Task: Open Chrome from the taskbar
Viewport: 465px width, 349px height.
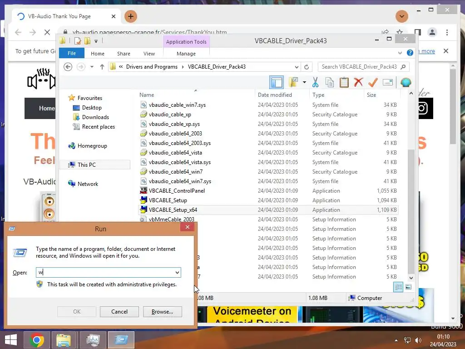Action: coord(37,340)
